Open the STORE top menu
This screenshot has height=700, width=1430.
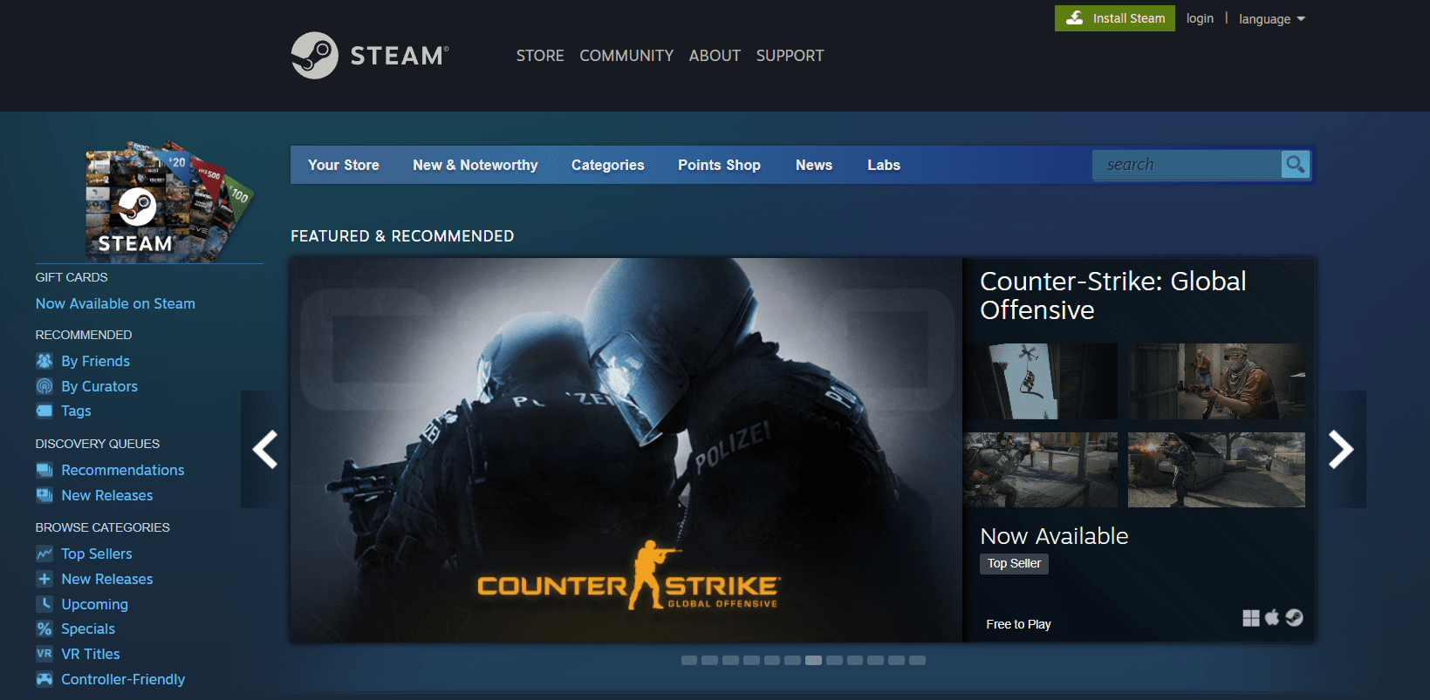[x=540, y=56]
